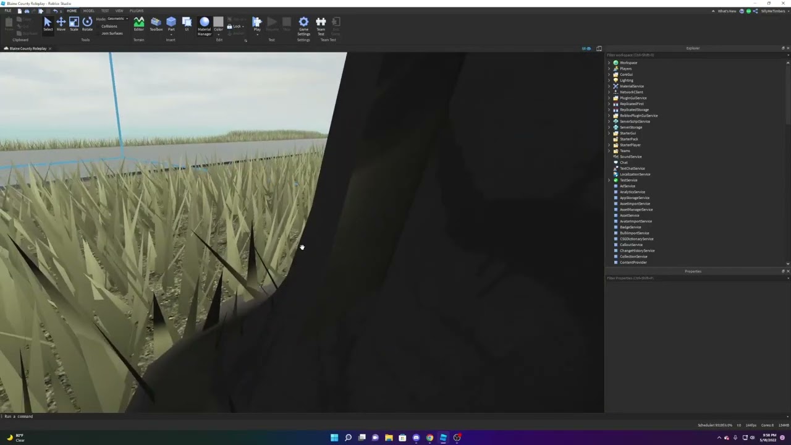Activate the Rotate tool
The width and height of the screenshot is (791, 445).
point(87,24)
